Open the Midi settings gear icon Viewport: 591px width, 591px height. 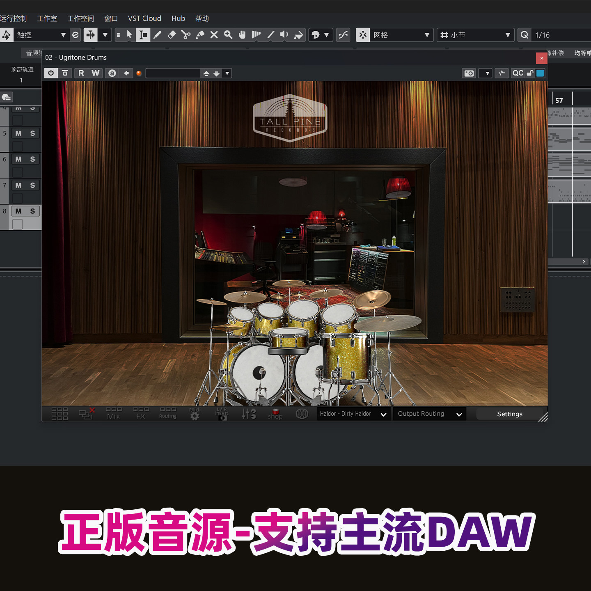click(195, 414)
